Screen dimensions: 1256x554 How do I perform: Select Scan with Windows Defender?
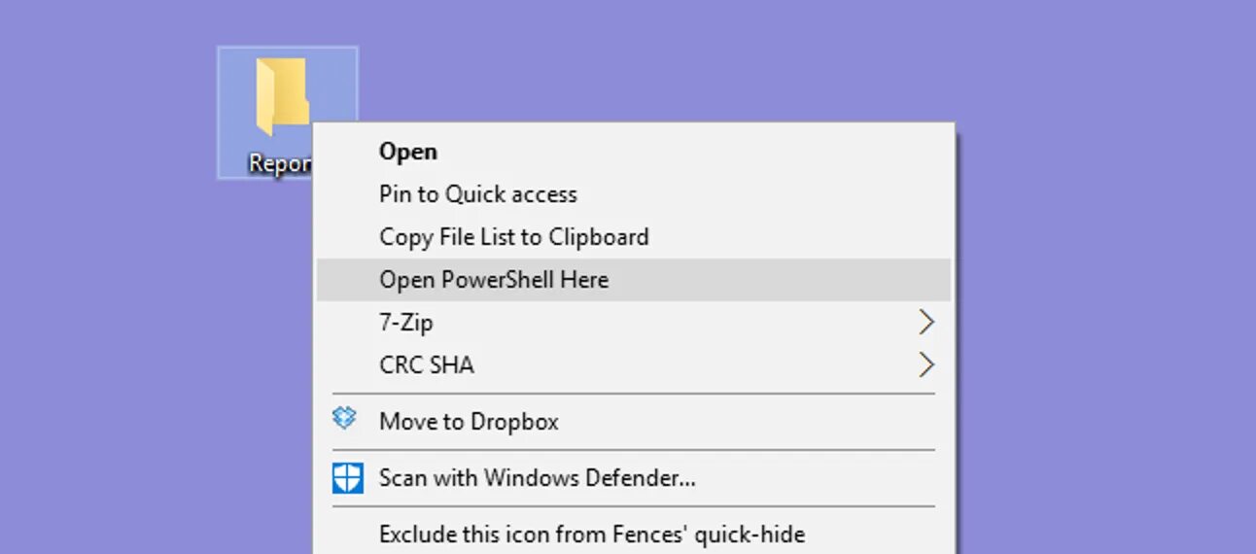pos(537,478)
